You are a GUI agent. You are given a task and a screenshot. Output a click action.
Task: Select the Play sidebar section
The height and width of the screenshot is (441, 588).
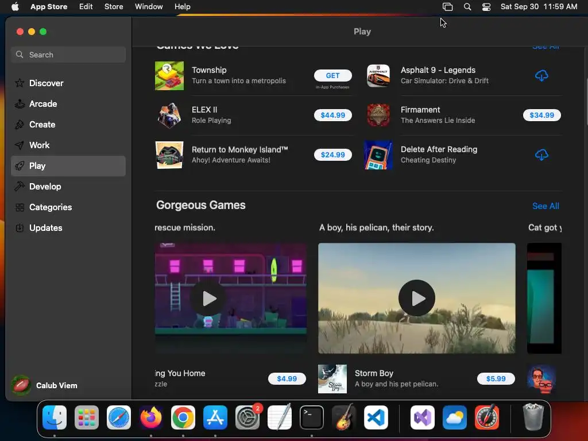(68, 166)
